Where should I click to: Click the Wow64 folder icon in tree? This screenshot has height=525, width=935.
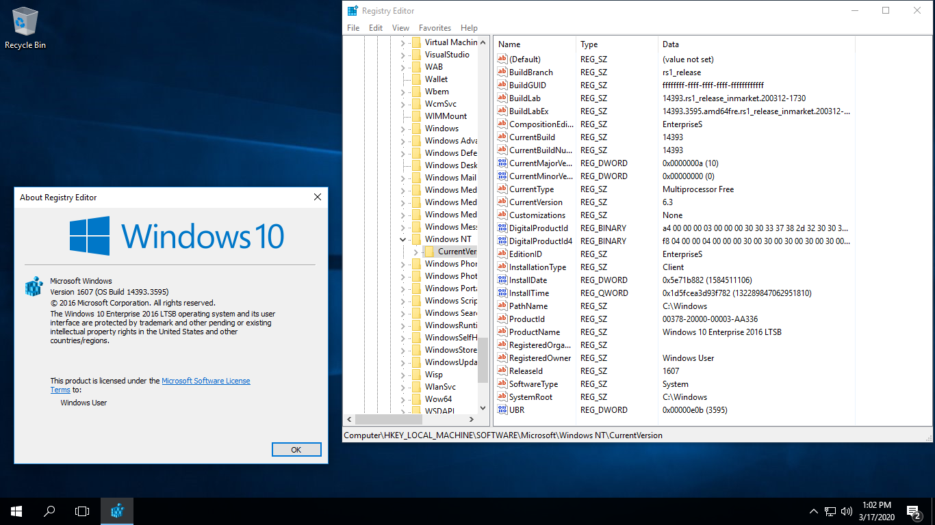coord(415,399)
